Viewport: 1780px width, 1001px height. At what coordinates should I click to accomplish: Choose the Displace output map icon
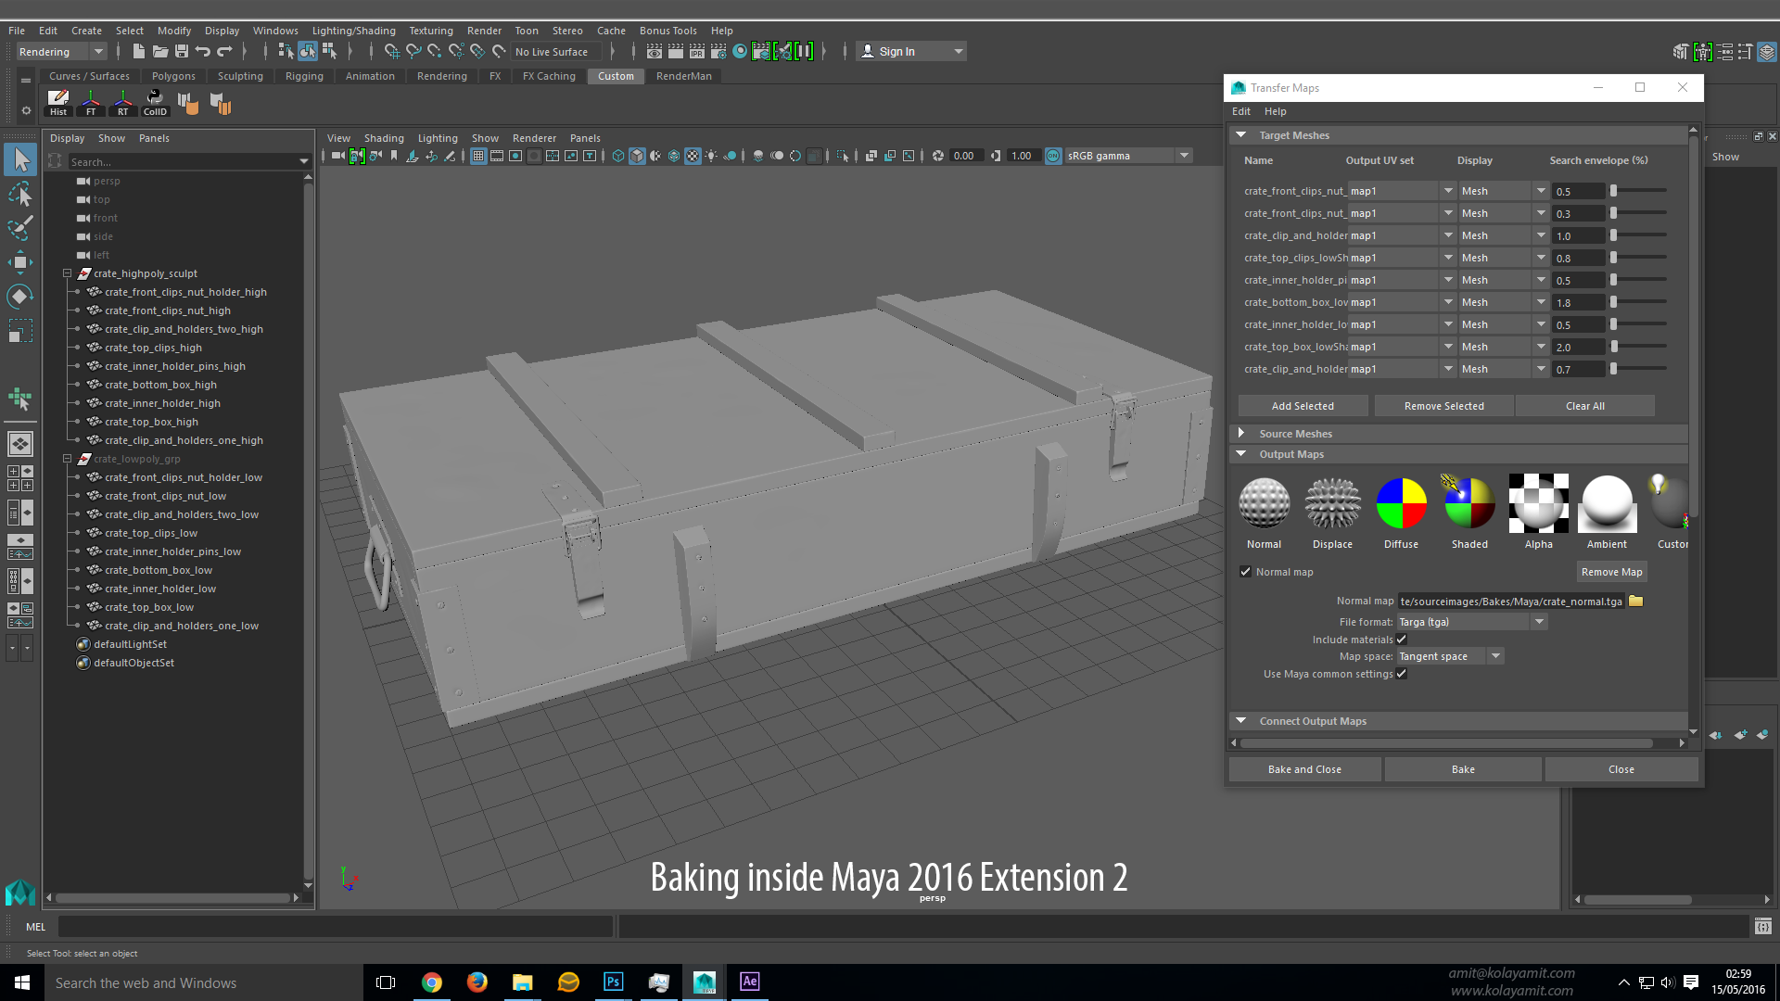(x=1332, y=503)
